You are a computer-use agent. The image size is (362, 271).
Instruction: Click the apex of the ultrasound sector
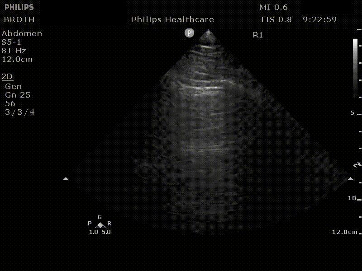point(208,32)
